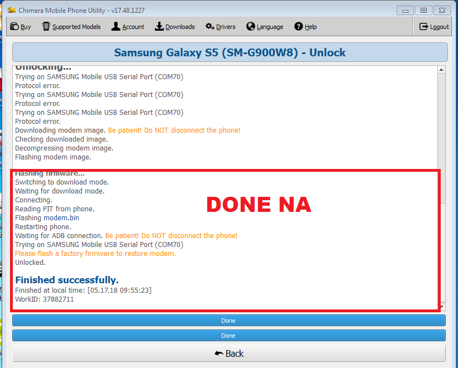
Task: Go back with the Back button
Action: tap(228, 354)
